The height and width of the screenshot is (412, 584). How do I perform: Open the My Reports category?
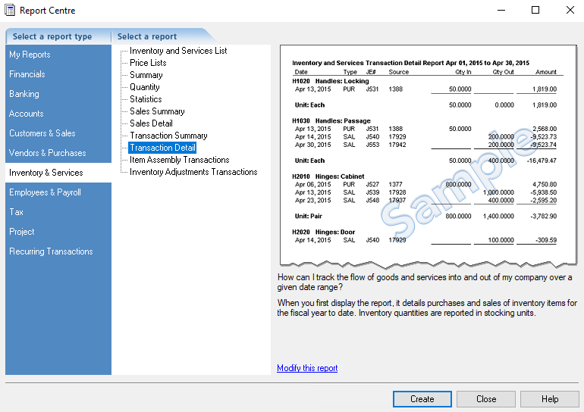coord(30,55)
